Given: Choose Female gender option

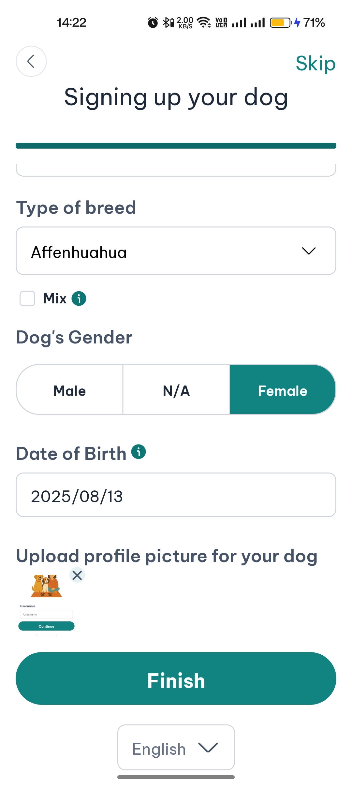Looking at the screenshot, I should click(x=283, y=390).
